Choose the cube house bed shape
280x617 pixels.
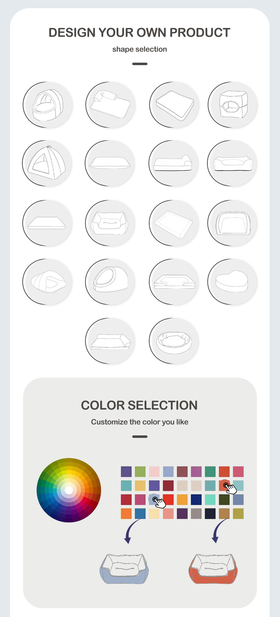(x=233, y=105)
